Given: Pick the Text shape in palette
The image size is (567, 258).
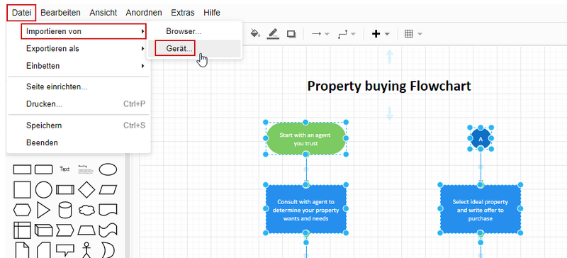Looking at the screenshot, I should pyautogui.click(x=64, y=169).
